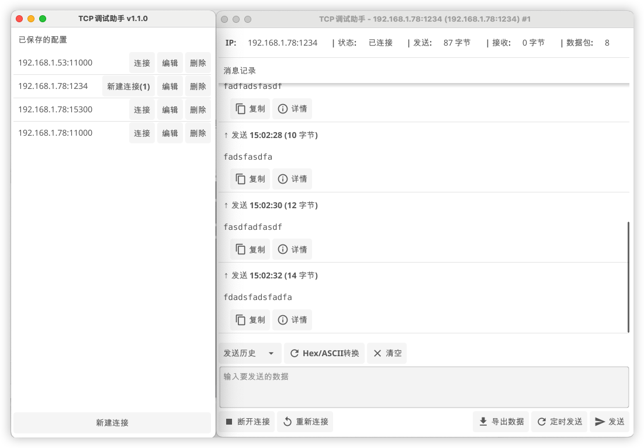Viewport: 644px width, 448px height.
Task: Copy the fdadsfadsfadfa message
Action: tap(250, 320)
